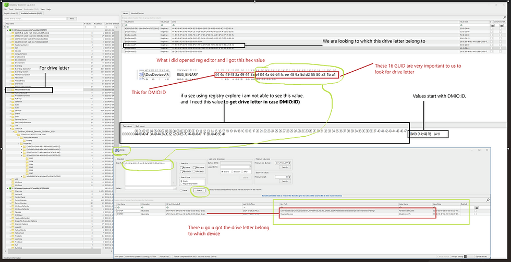The height and width of the screenshot is (262, 511).
Task: Expand the VSS key in tree
Action: [10, 179]
